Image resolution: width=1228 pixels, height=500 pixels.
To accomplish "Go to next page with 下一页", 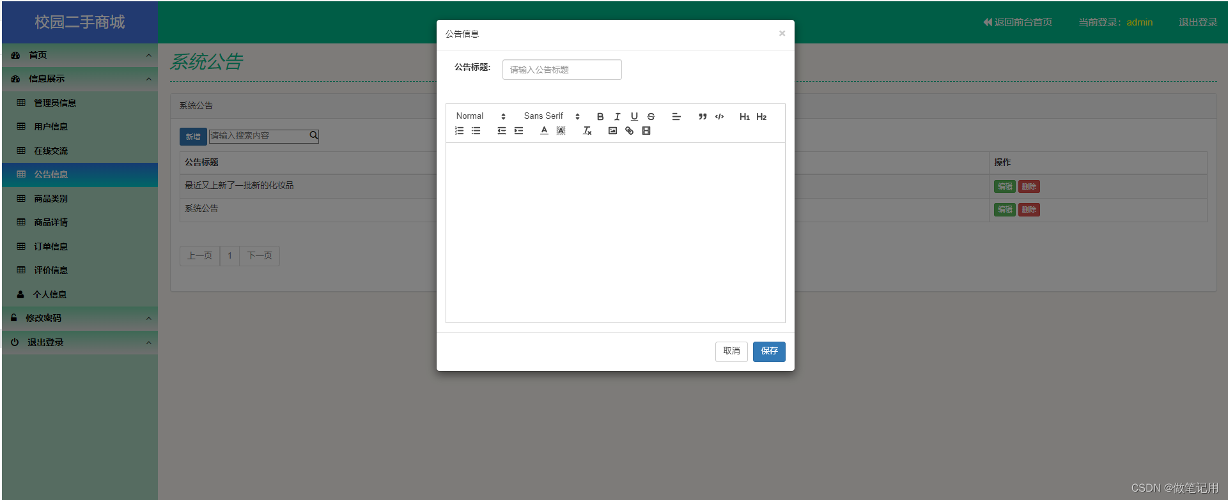I will [260, 255].
